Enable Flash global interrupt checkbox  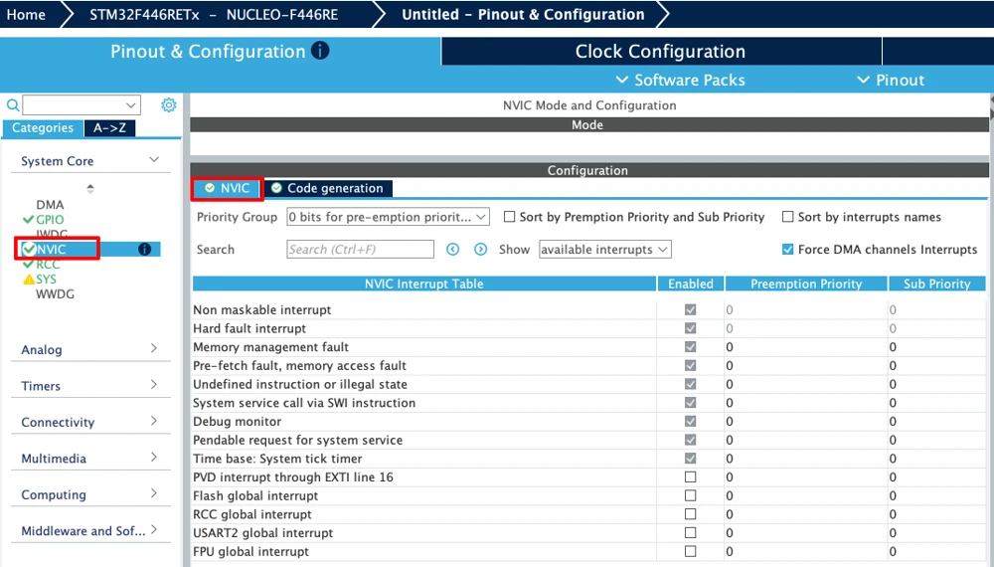(x=691, y=495)
